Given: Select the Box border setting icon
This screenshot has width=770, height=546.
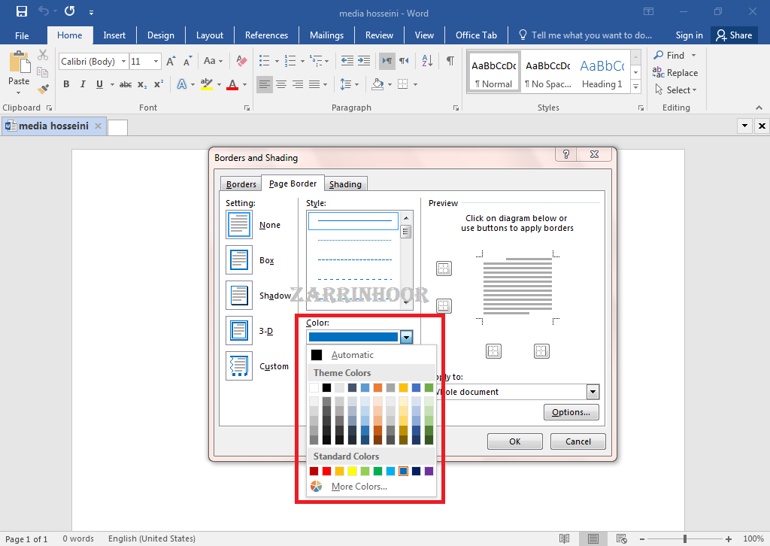Looking at the screenshot, I should tap(239, 260).
